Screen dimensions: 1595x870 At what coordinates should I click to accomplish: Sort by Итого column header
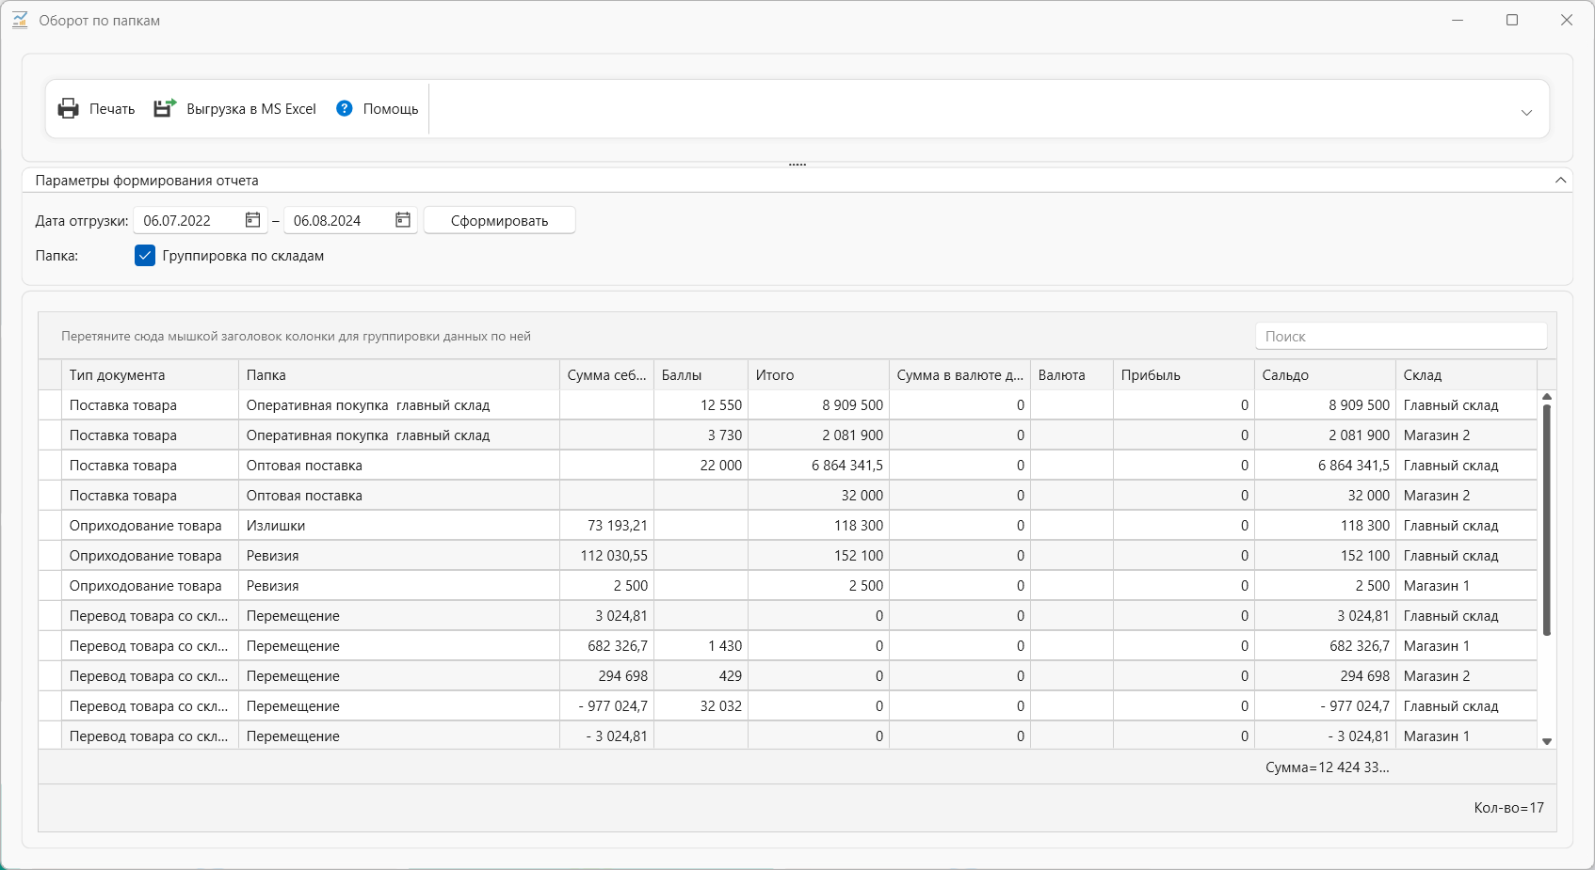(x=818, y=375)
